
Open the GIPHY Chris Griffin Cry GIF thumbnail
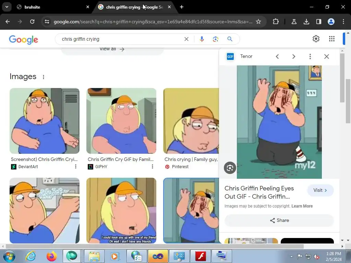121,121
